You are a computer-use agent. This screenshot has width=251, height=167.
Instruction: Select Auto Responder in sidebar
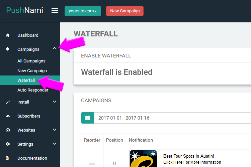(x=33, y=90)
